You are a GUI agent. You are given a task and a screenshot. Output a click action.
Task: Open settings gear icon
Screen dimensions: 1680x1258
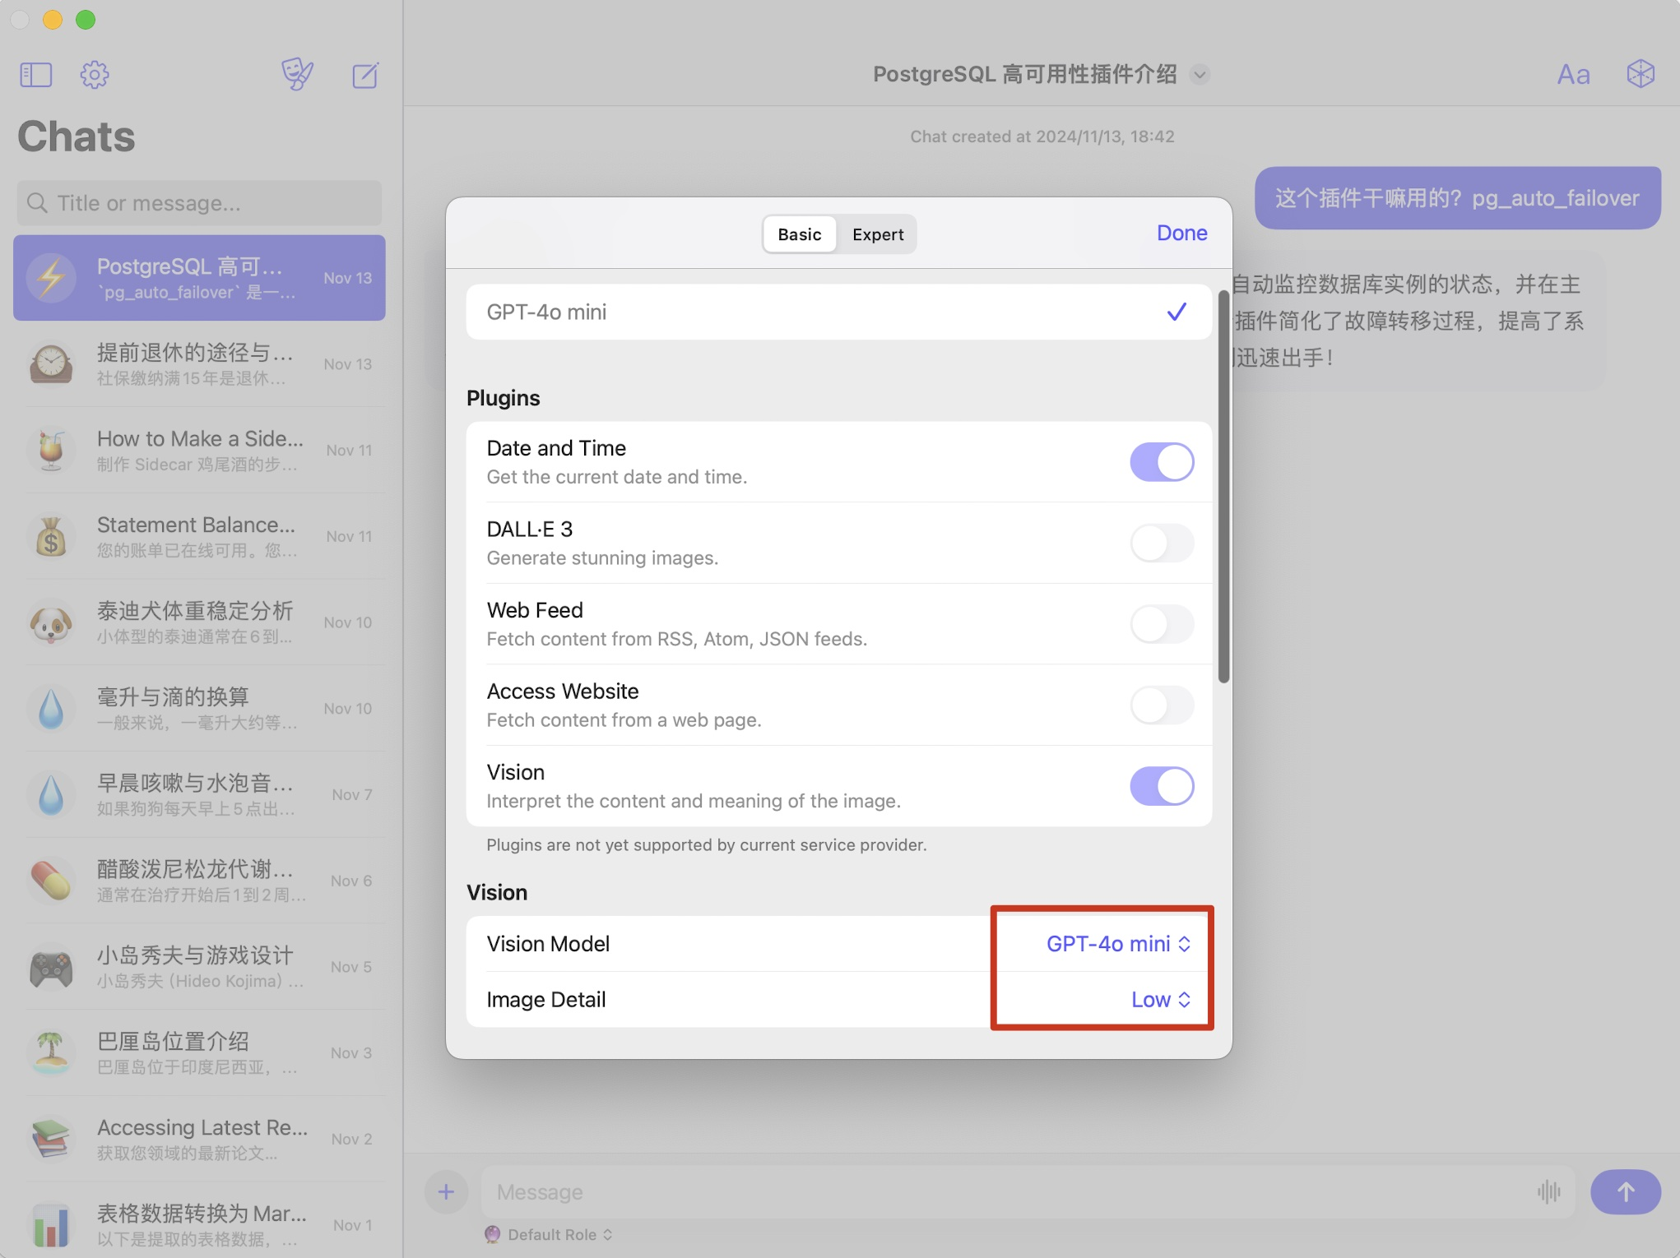coord(95,75)
